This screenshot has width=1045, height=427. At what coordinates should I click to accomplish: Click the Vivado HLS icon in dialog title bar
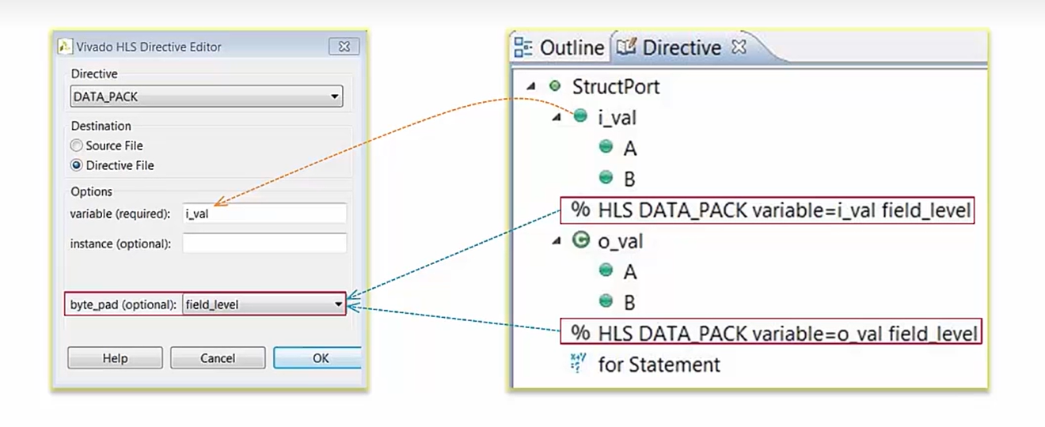pyautogui.click(x=65, y=47)
